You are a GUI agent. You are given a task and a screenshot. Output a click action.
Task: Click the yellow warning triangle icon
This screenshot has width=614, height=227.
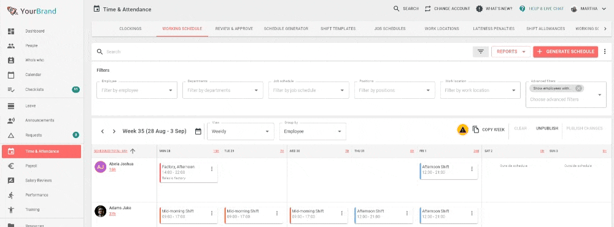(463, 129)
